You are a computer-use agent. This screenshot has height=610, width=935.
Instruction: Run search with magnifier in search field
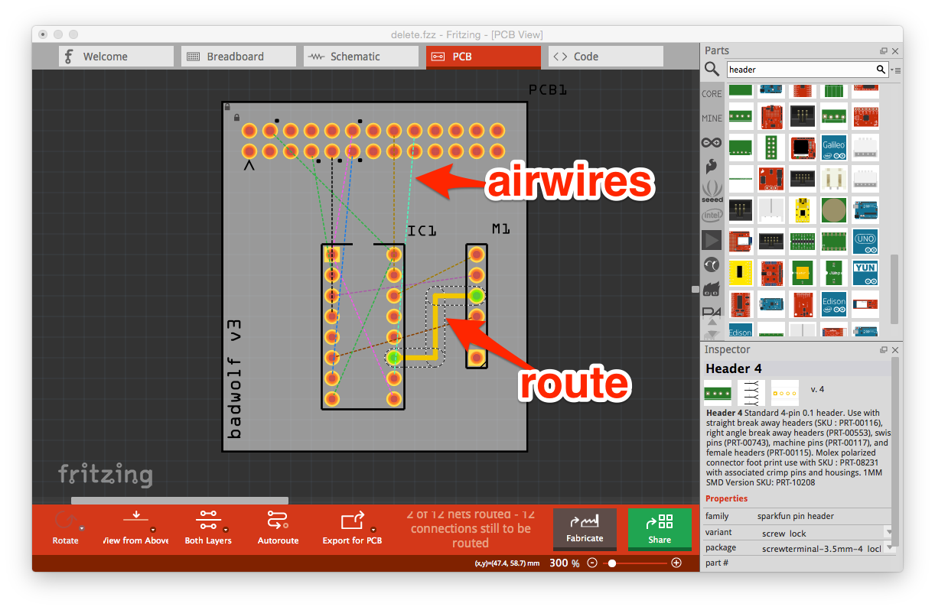881,70
